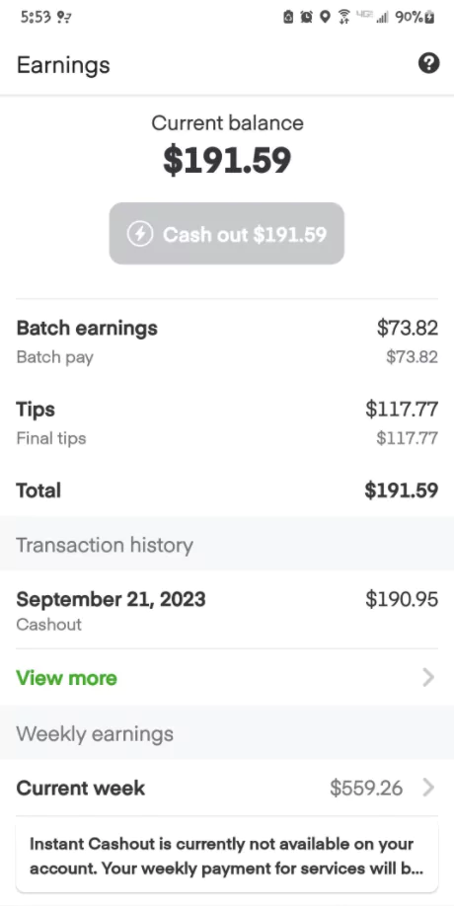454x906 pixels.
Task: Open Current week chevron arrow
Action: 428,788
